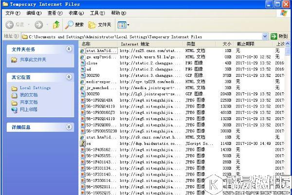Open the Edit (编辑) menu
The height and width of the screenshot is (195, 292).
34,13
